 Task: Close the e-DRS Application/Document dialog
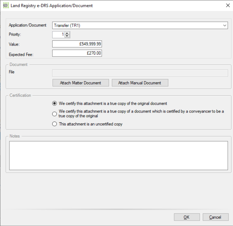pos(228,5)
